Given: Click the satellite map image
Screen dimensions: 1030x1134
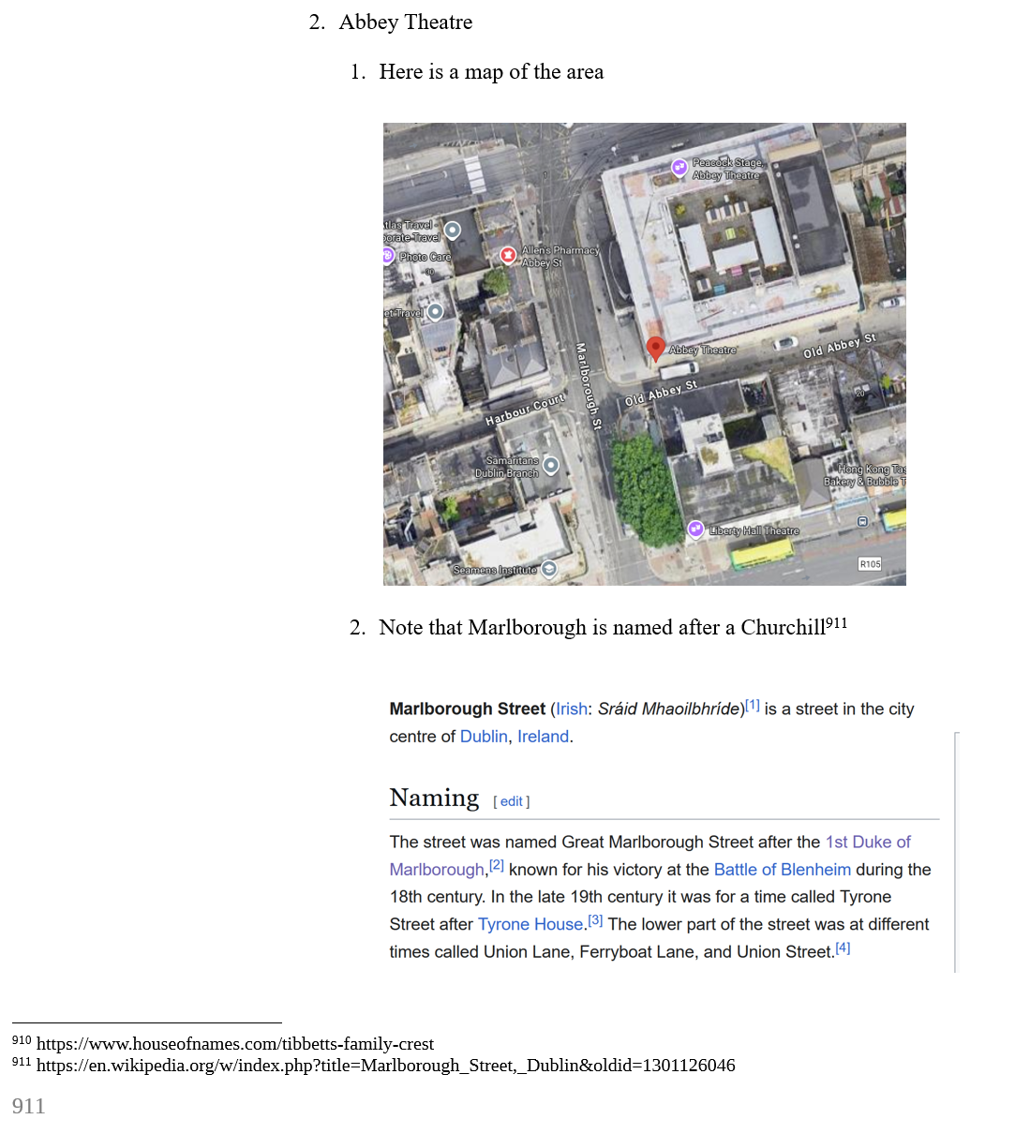Looking at the screenshot, I should tap(645, 354).
